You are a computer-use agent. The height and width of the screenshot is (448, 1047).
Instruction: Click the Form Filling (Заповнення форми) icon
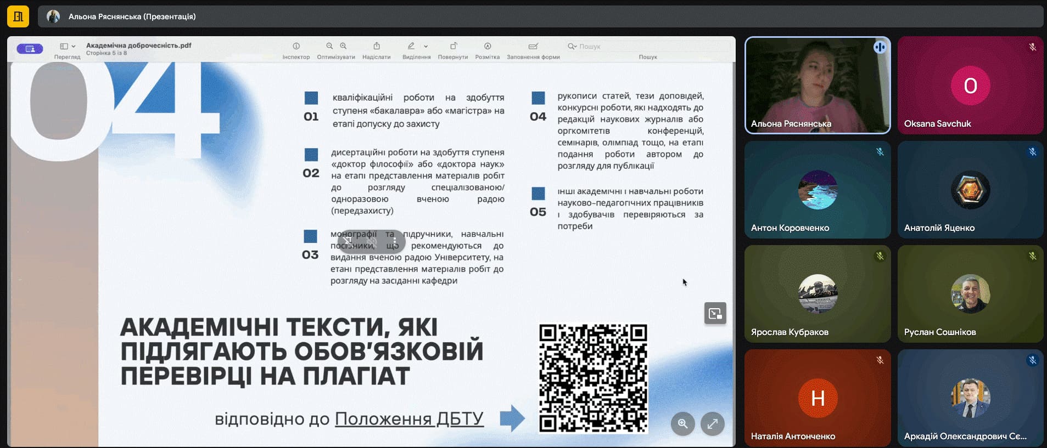[533, 47]
